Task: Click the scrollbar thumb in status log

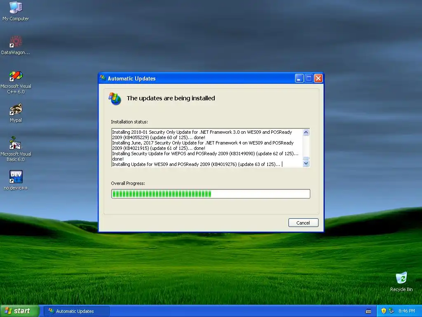Action: 306,158
